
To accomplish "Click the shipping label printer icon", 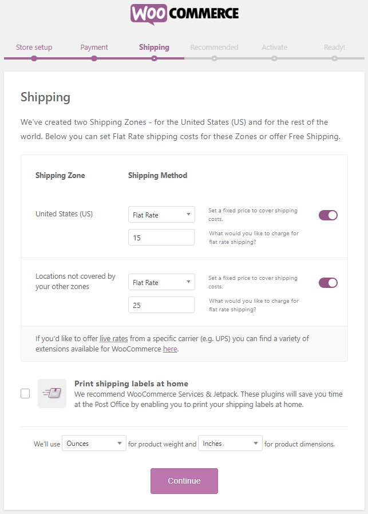I will tap(52, 393).
